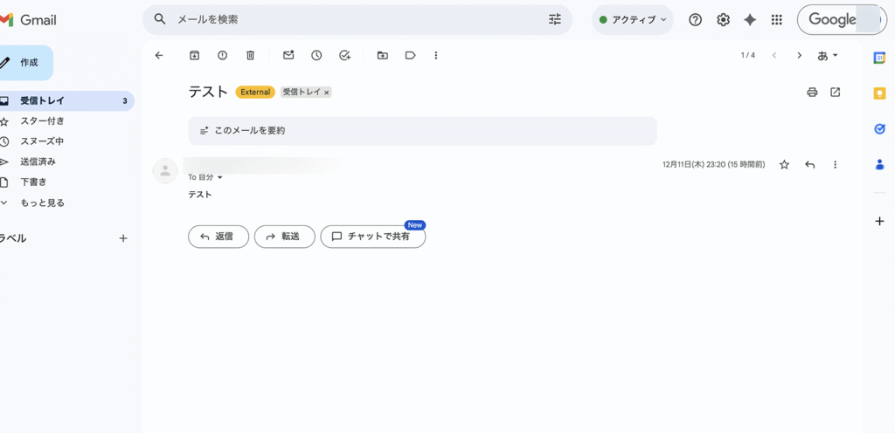Viewport: 895px width, 433px height.
Task: Archive this email
Action: click(195, 55)
